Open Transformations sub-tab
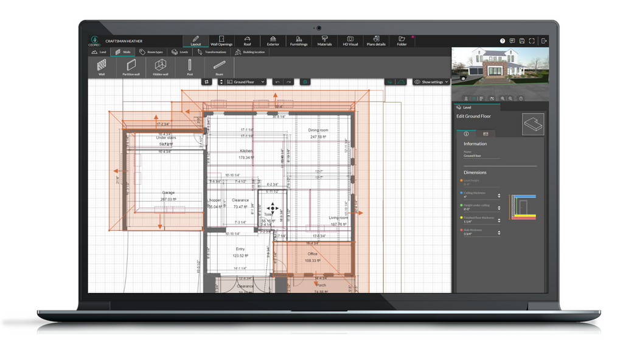Viewport: 623px width, 350px height. click(212, 52)
